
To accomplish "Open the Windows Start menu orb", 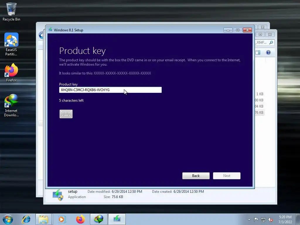I will [8, 219].
